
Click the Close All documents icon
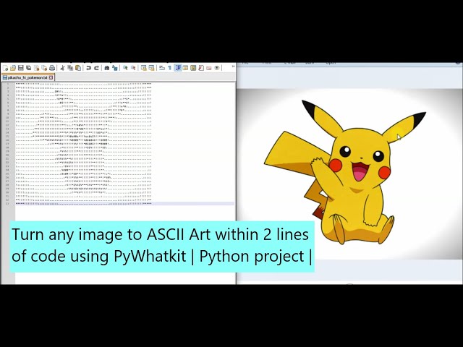click(x=44, y=68)
